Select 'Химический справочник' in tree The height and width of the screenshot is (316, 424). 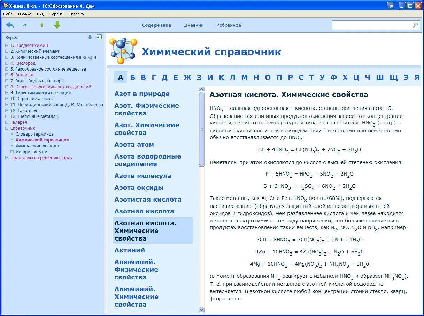42,140
